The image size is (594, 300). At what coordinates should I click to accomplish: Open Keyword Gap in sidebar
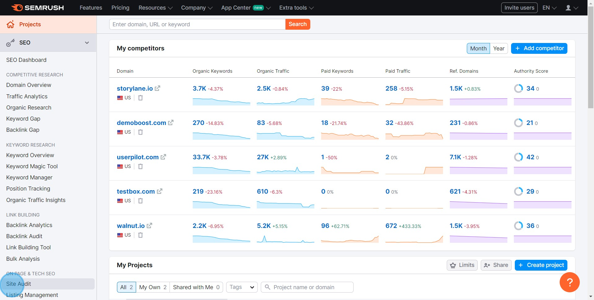[x=23, y=119]
